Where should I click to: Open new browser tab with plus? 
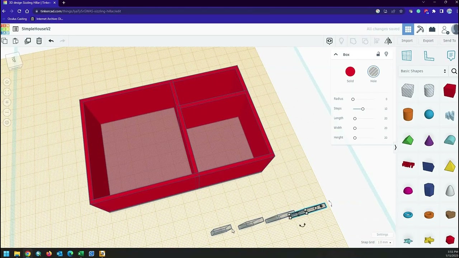pos(63,3)
